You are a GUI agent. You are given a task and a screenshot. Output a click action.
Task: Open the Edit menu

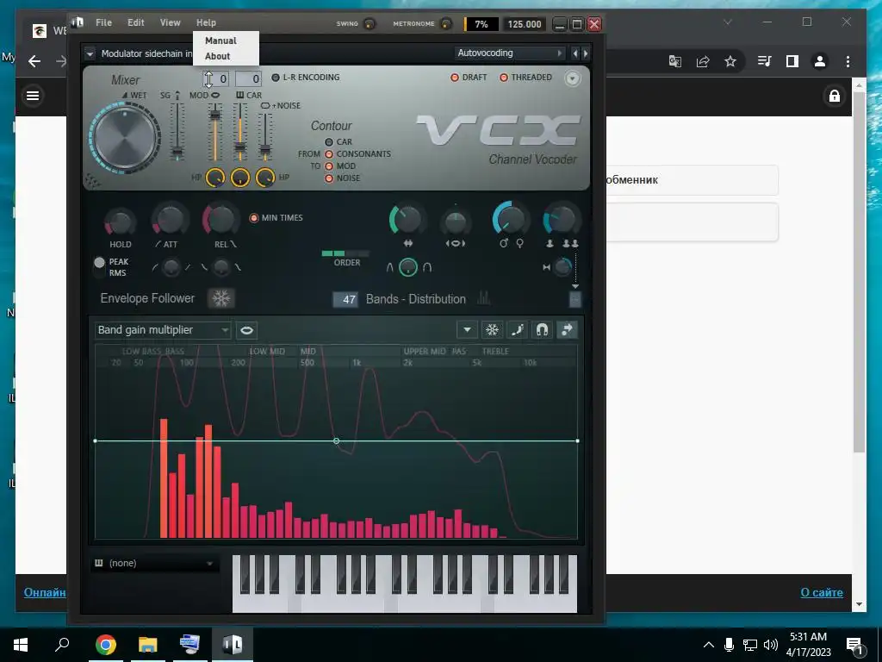pos(135,22)
